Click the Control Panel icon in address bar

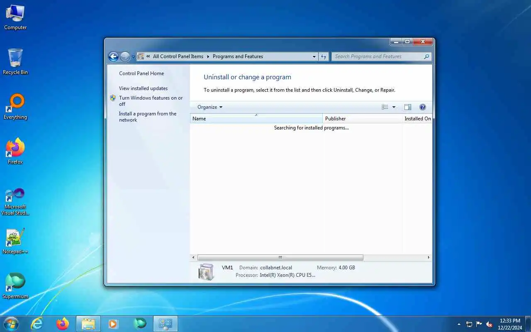tap(141, 56)
